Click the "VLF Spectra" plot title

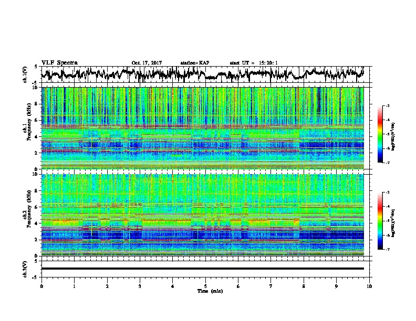(59, 63)
